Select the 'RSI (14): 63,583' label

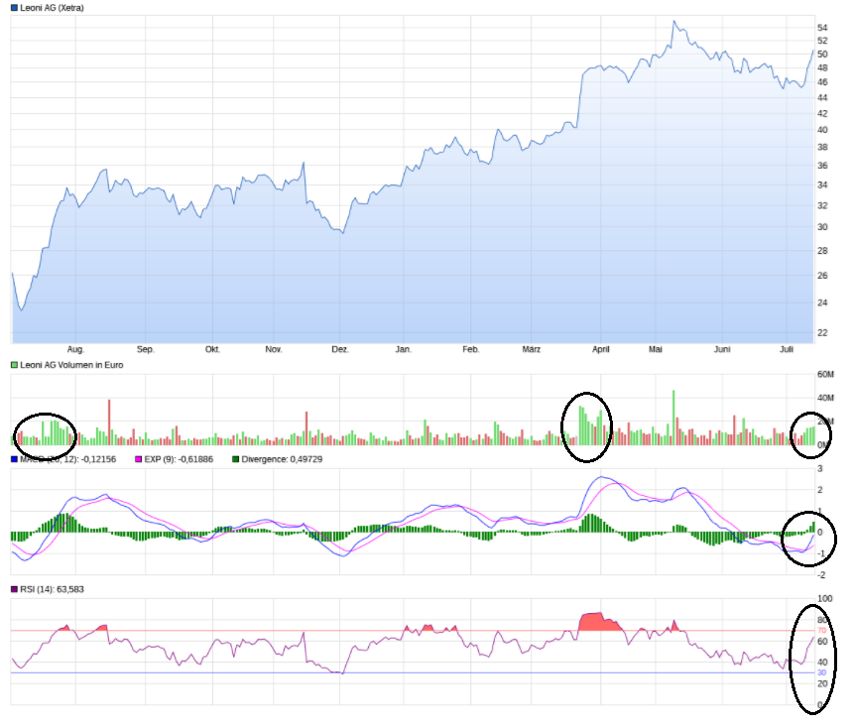pyautogui.click(x=52, y=589)
